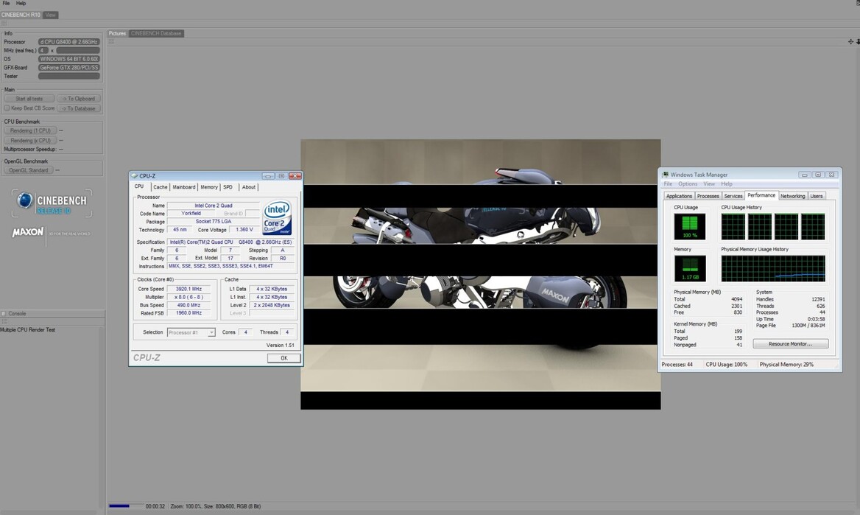Viewport: 860px width, 515px height.
Task: Click the MAXON logo in sidebar
Action: 27,232
